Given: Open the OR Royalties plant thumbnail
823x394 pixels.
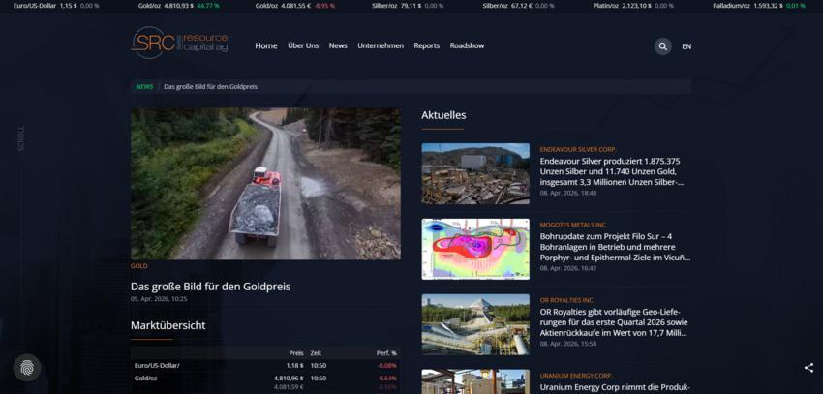Looking at the screenshot, I should [475, 324].
